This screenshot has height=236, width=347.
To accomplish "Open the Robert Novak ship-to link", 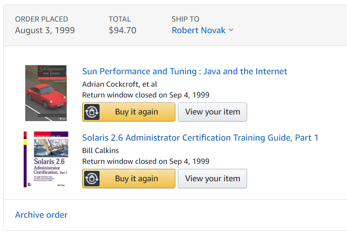I will (199, 30).
